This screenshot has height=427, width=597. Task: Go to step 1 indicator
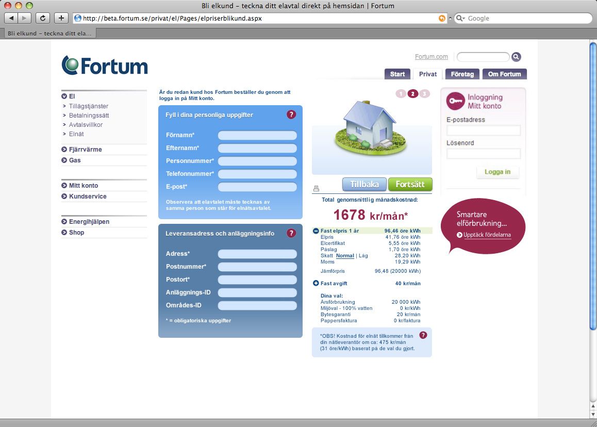[x=401, y=94]
